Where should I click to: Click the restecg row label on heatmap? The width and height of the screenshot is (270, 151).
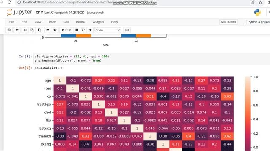[x=45, y=128]
